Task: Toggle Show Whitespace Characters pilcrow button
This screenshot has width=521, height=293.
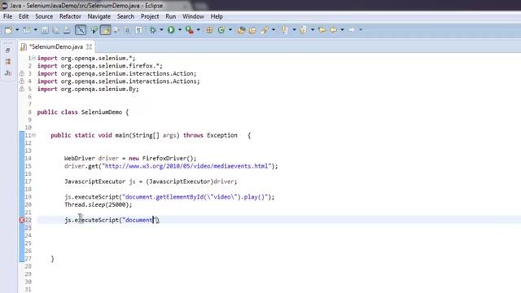Action: 138,30
